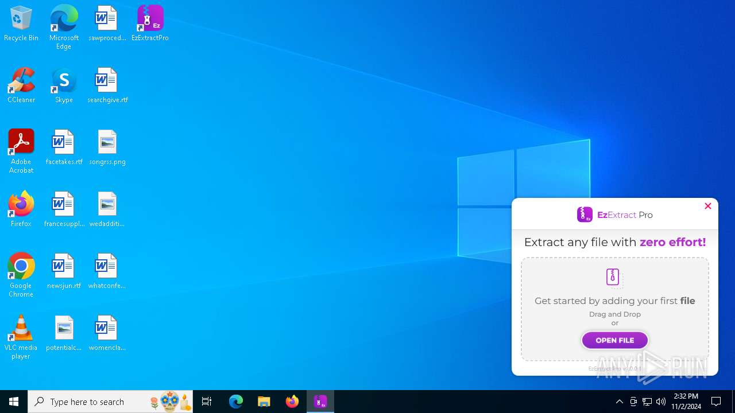Select the searchgive.rtf file icon
Viewport: 735px width, 413px height.
click(x=107, y=86)
